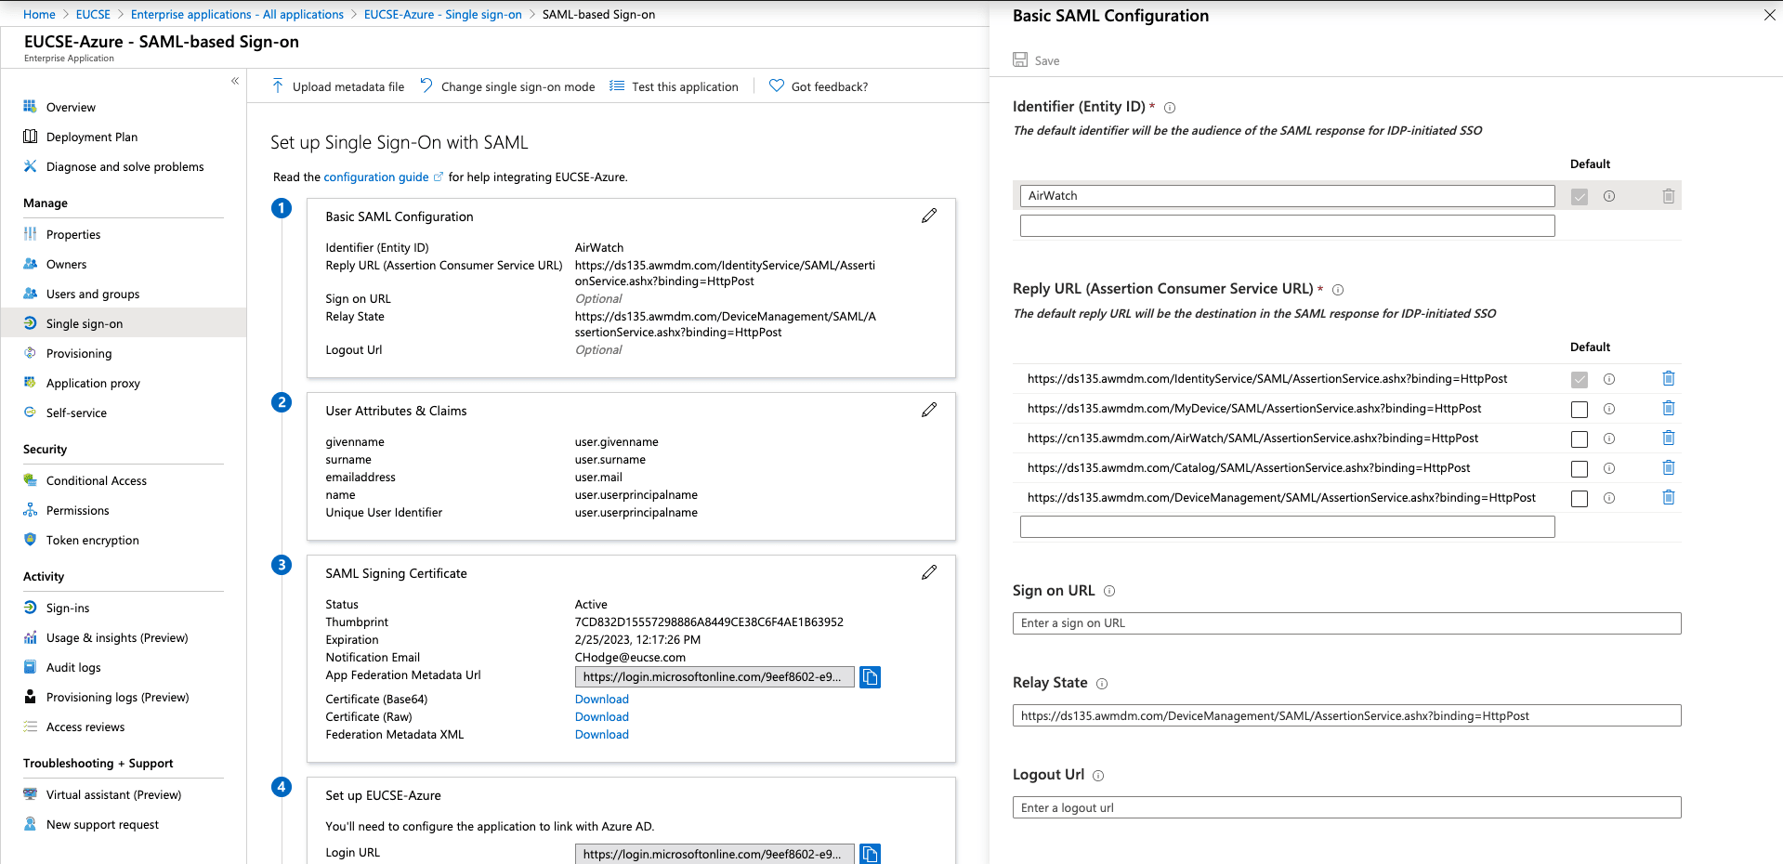The height and width of the screenshot is (864, 1783).
Task: Click the empty new identifier input field
Action: point(1287,226)
